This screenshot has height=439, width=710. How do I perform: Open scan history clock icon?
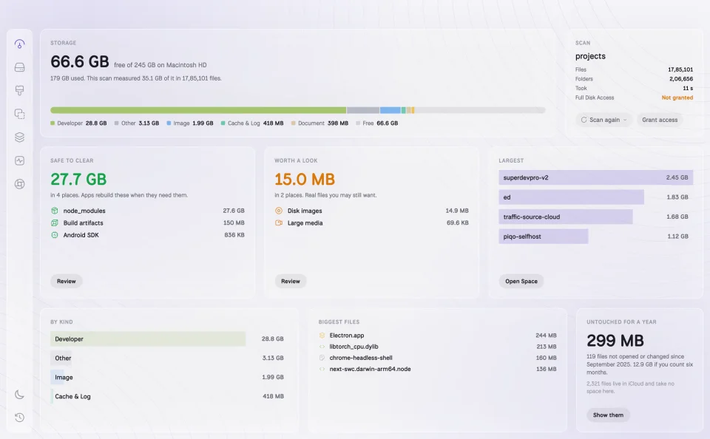(19, 418)
